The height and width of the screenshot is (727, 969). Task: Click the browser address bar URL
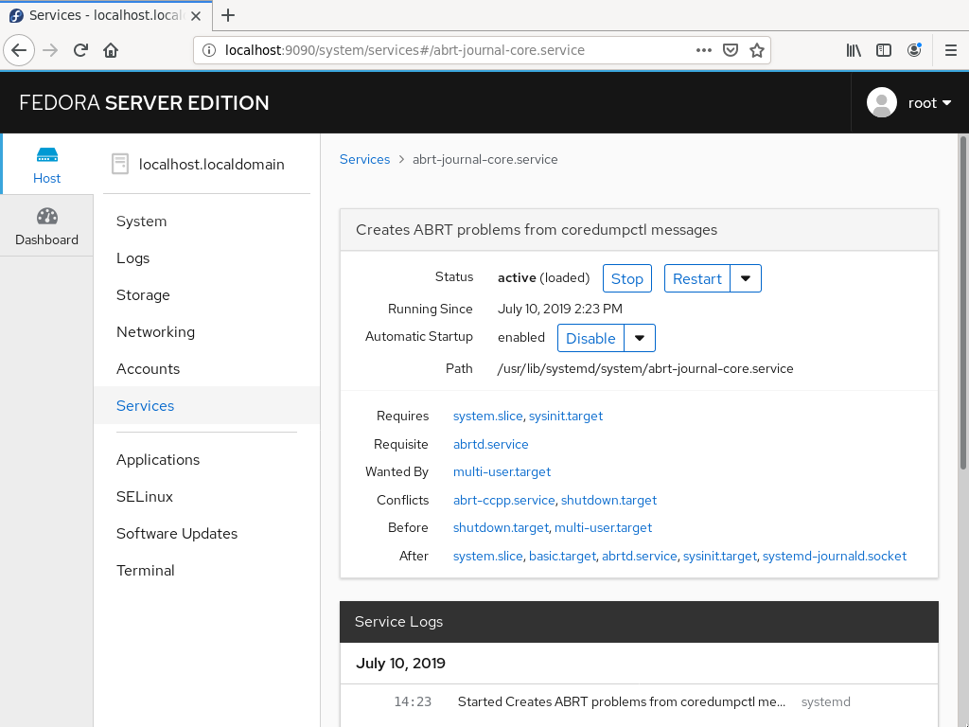(405, 50)
